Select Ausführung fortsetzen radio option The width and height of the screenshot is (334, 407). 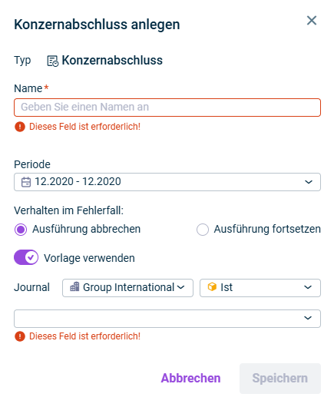[203, 230]
